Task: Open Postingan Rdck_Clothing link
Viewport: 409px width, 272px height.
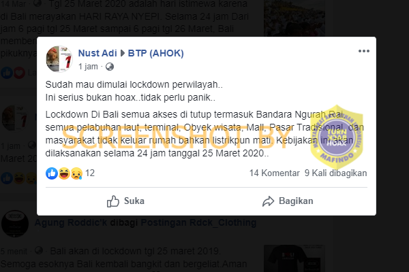Action: click(x=198, y=223)
